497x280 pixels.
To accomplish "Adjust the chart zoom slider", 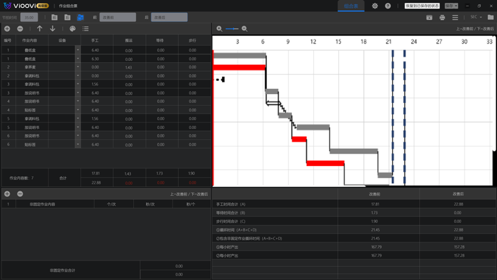I will pos(232,29).
